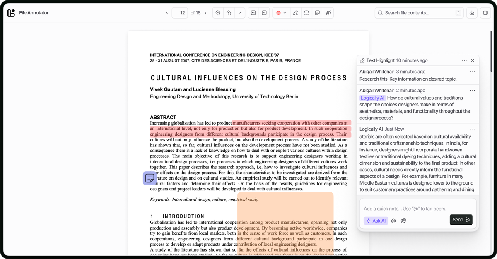This screenshot has height=259, width=497.
Task: Hide all annotations with the eye toggle
Action: click(328, 13)
